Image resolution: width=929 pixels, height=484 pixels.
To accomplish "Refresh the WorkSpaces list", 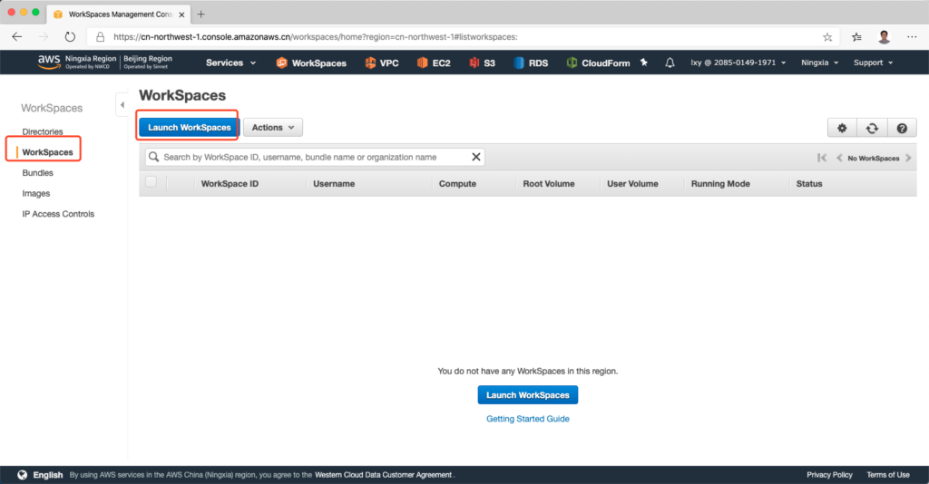I will (x=872, y=129).
